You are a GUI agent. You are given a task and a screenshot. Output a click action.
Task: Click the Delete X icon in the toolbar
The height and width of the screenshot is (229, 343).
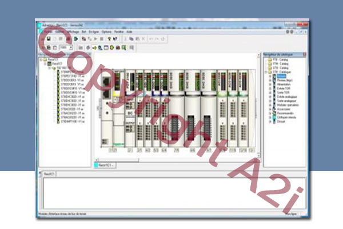143,38
